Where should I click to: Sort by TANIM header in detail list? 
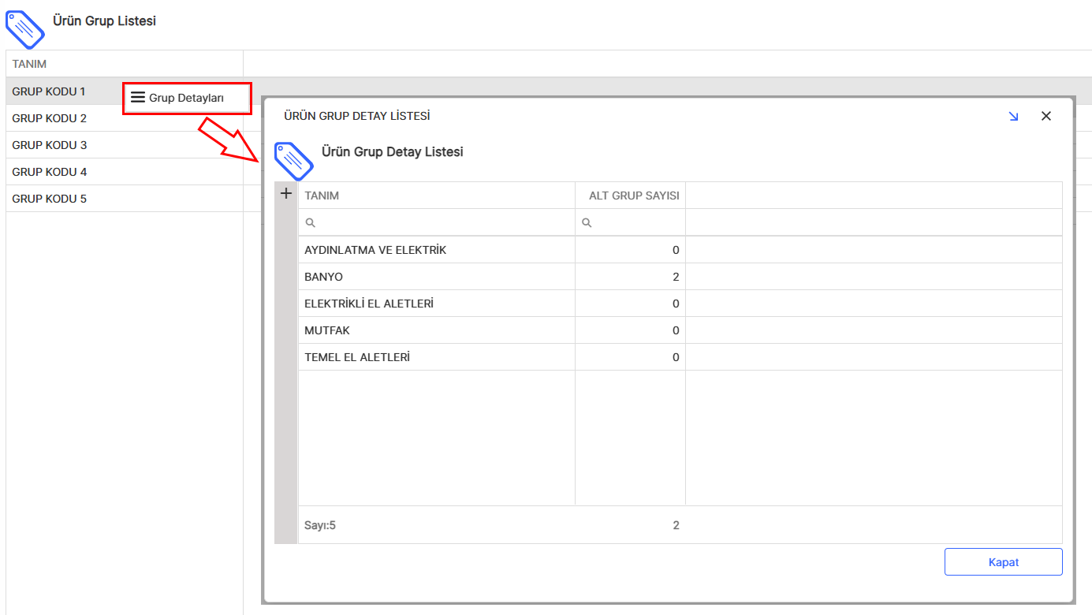(322, 196)
